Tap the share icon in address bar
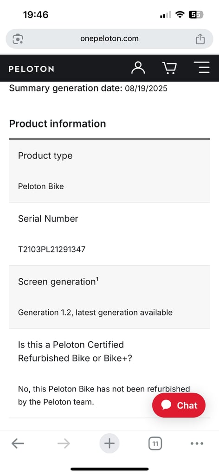Viewport: 219px width, 475px height. click(x=200, y=39)
